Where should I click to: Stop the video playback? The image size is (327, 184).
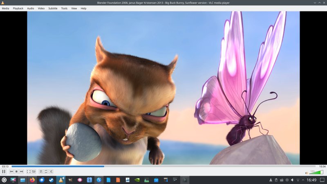pyautogui.click(x=16, y=171)
